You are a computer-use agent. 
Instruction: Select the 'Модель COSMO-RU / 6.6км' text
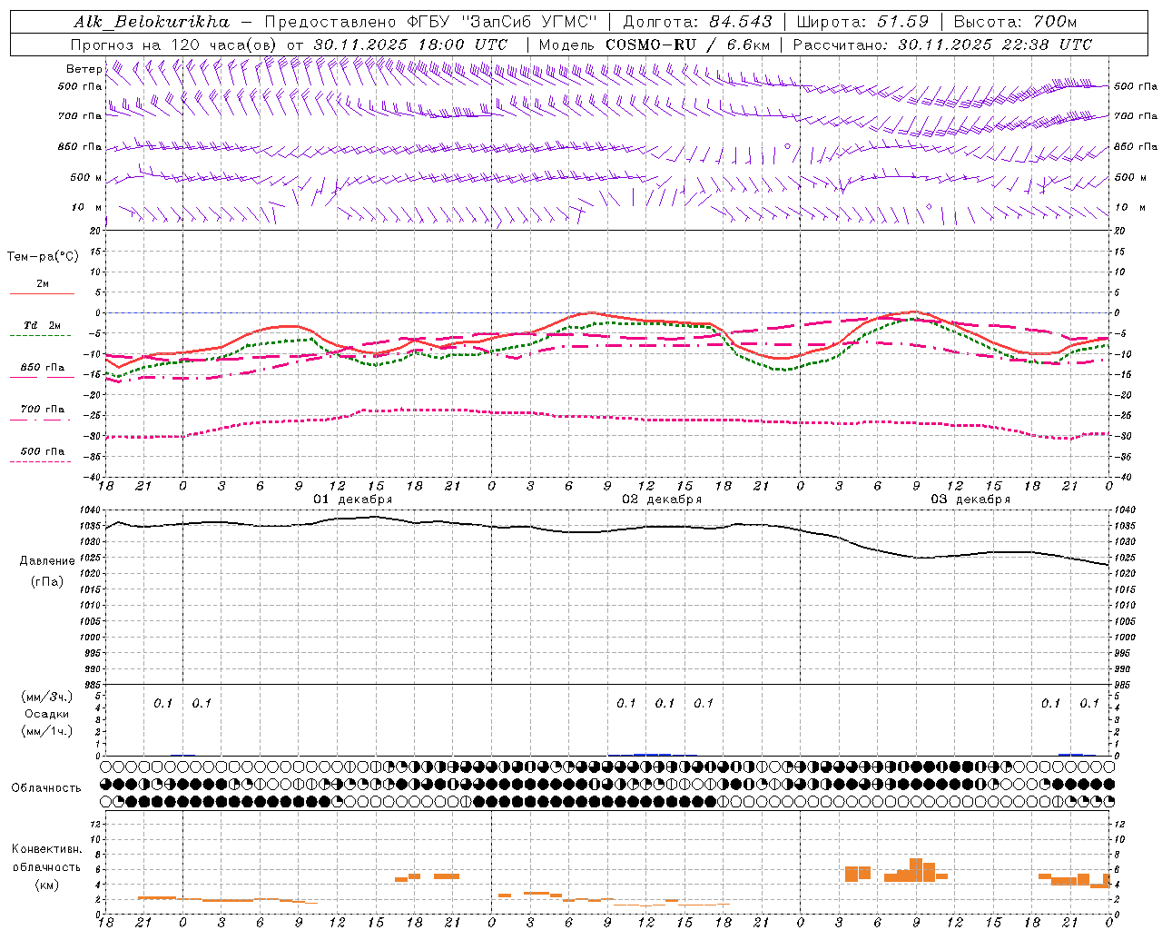coord(655,45)
